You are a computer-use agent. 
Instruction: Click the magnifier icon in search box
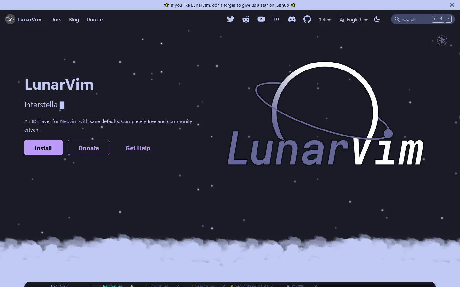[397, 19]
